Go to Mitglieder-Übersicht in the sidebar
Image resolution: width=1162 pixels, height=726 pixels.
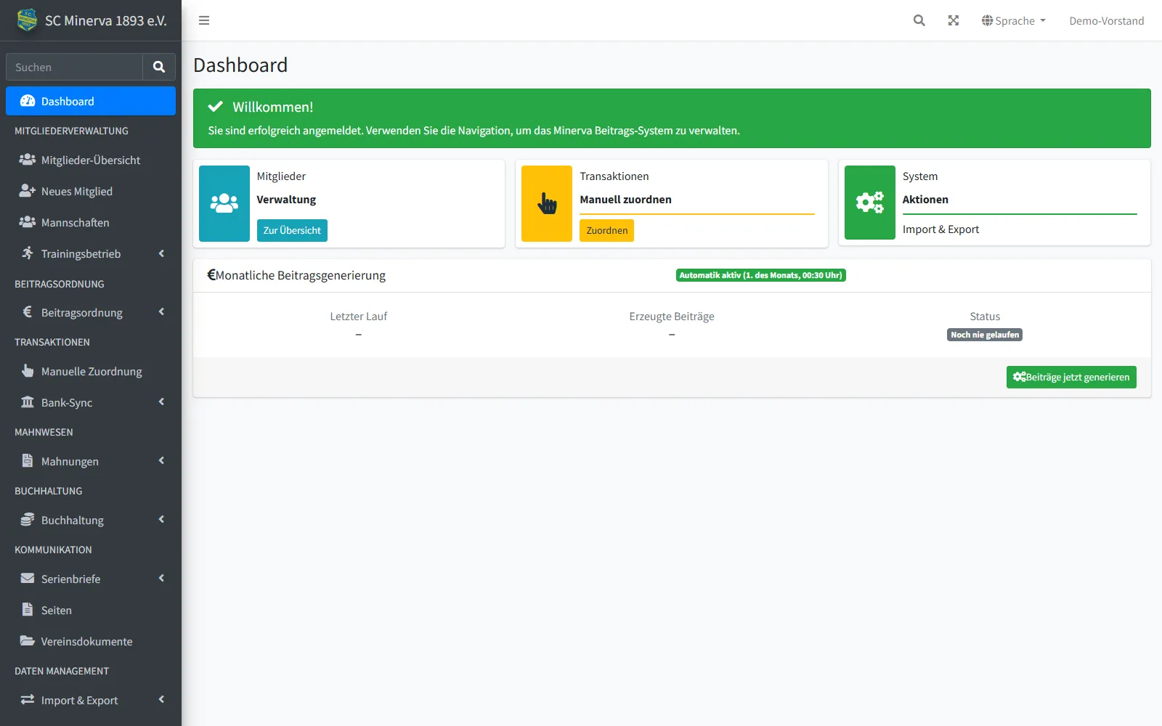click(91, 160)
